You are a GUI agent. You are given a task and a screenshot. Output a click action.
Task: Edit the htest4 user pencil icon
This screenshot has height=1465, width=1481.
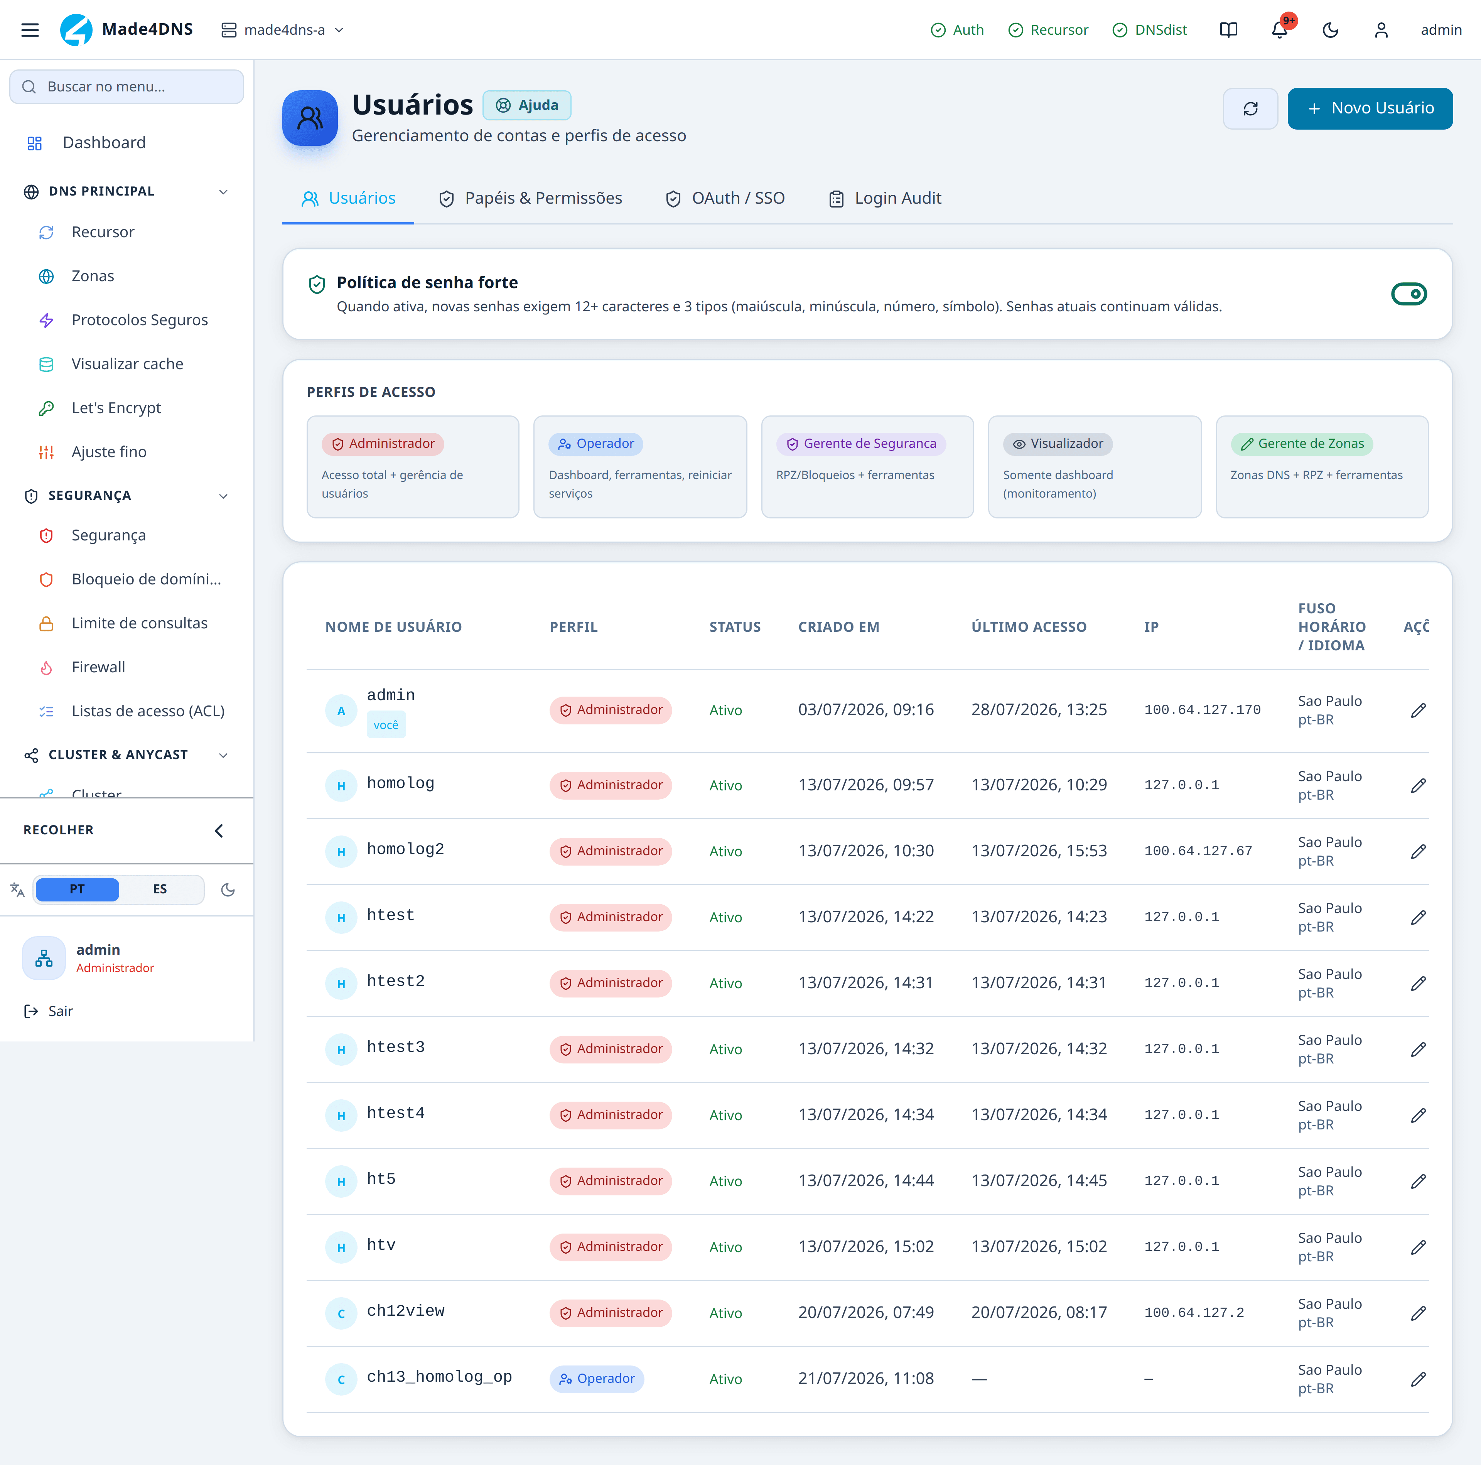[1417, 1116]
